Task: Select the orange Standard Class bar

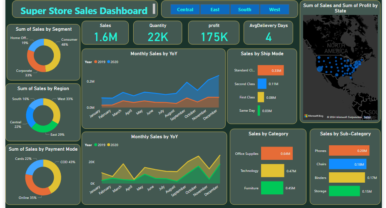Action: coord(270,71)
